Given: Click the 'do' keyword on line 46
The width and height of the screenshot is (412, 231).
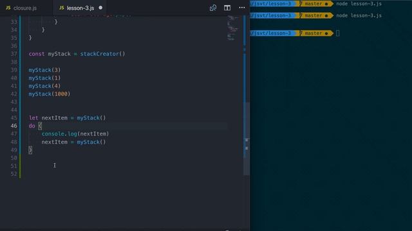Looking at the screenshot, I should pyautogui.click(x=32, y=126).
